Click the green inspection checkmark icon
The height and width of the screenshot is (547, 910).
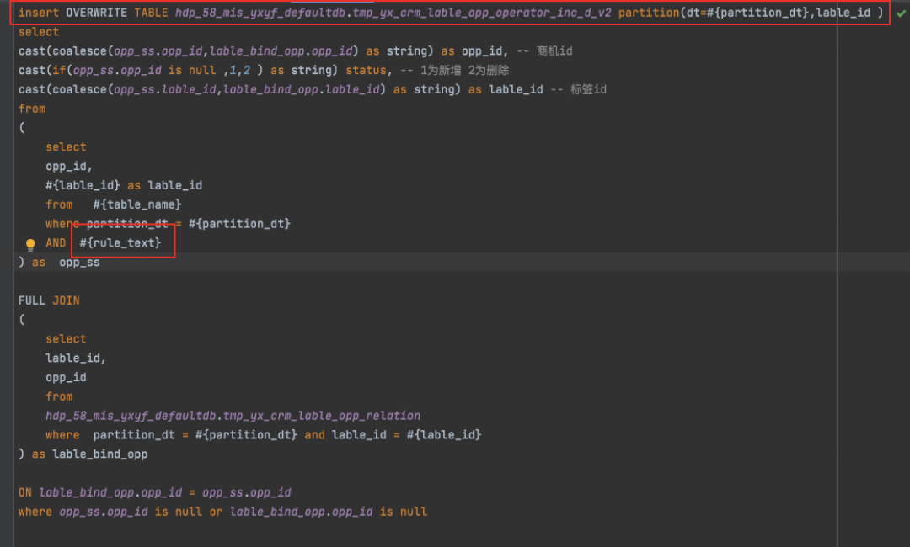901,13
